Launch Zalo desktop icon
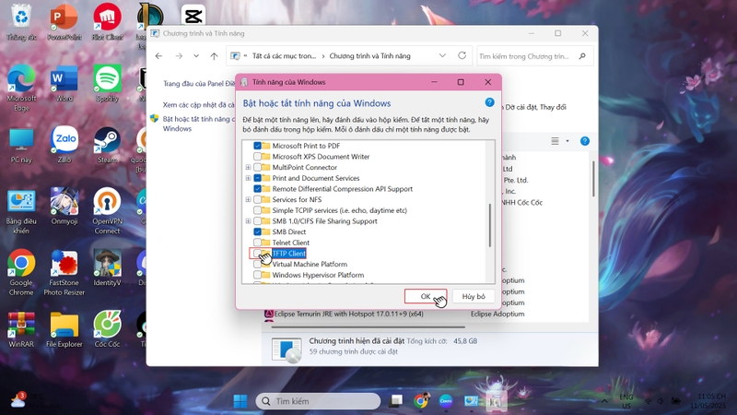 click(x=64, y=146)
